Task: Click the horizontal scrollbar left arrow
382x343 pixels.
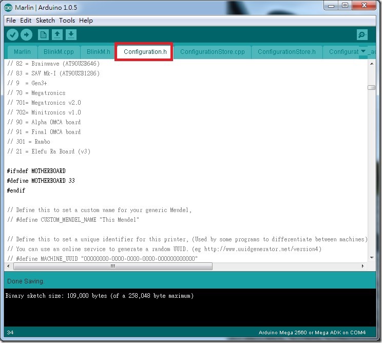Action: click(8, 266)
